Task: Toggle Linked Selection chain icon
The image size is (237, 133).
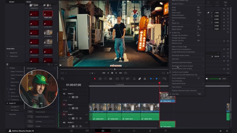Action: tap(140, 79)
